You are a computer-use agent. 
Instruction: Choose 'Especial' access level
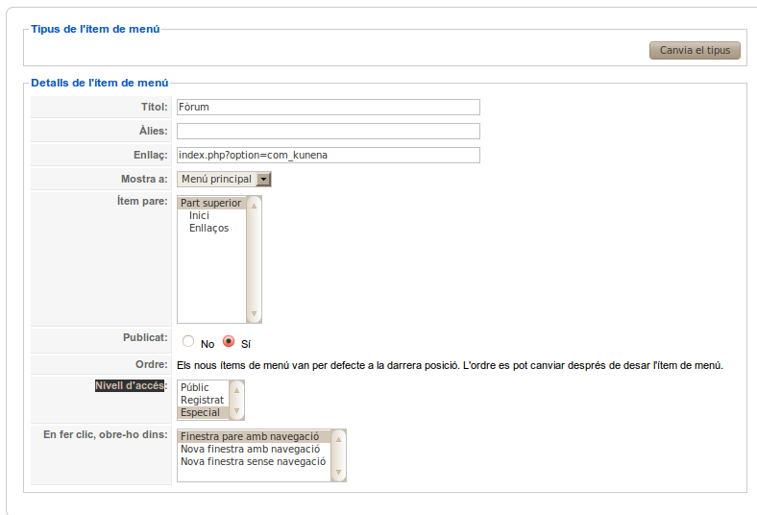(200, 412)
